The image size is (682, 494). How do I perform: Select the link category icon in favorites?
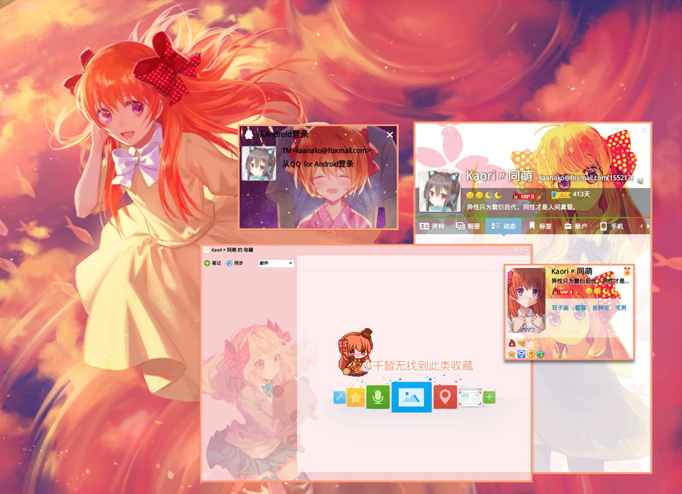pos(339,397)
